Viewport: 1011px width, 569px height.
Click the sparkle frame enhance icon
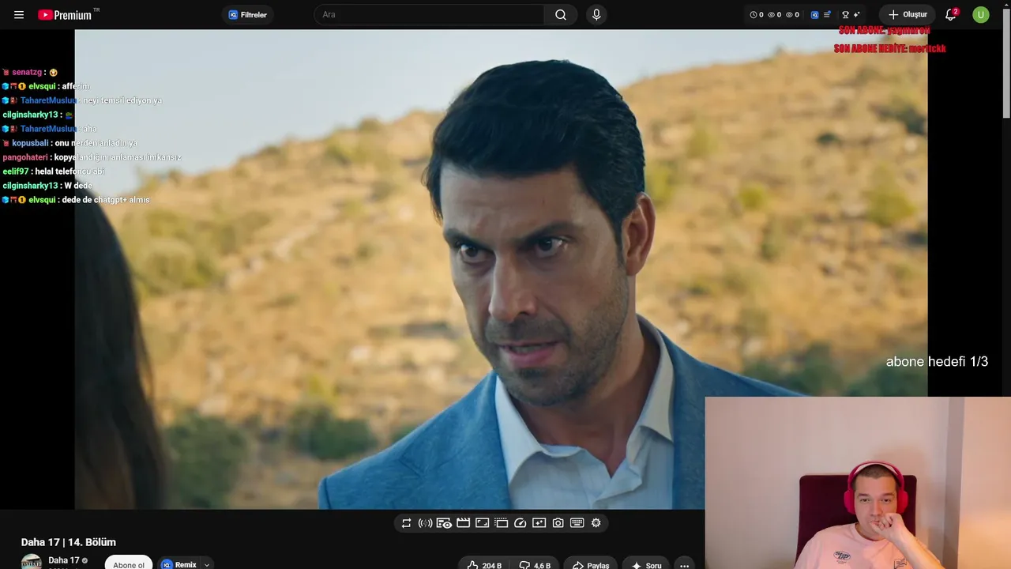point(539,523)
